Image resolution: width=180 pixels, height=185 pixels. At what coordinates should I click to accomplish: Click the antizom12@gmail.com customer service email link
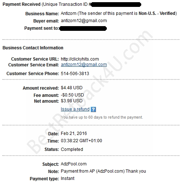tap(84, 65)
